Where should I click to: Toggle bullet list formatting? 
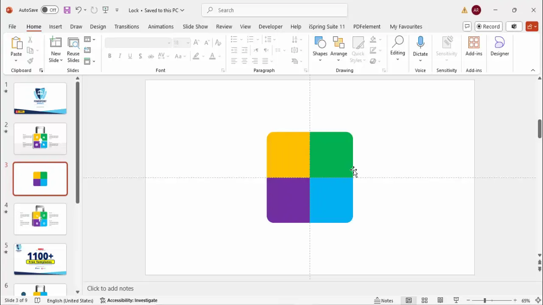[234, 39]
